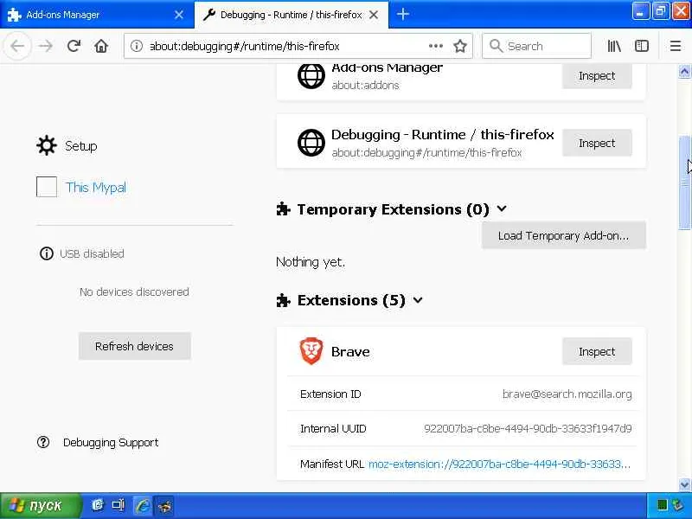
Task: Select the Debugging - Runtime tab
Action: pos(292,15)
